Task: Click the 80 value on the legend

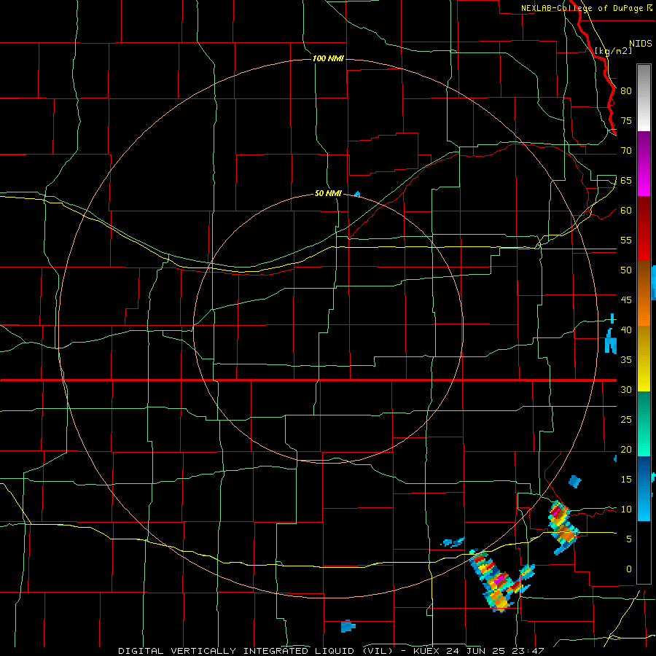Action: click(x=626, y=91)
